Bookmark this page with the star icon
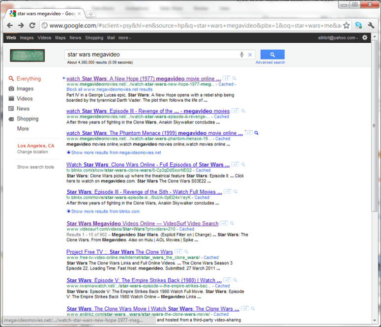The image size is (381, 327). (x=346, y=26)
